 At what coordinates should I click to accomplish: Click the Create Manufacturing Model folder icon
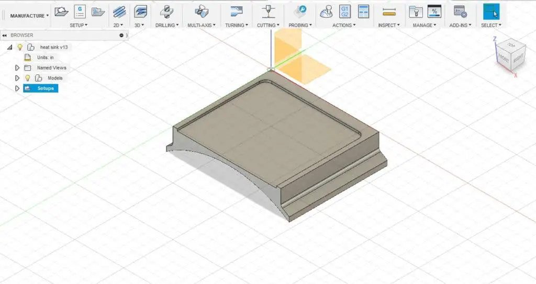pyautogui.click(x=98, y=12)
